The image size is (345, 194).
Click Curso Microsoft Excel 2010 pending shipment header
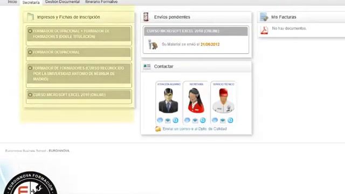pyautogui.click(x=196, y=31)
